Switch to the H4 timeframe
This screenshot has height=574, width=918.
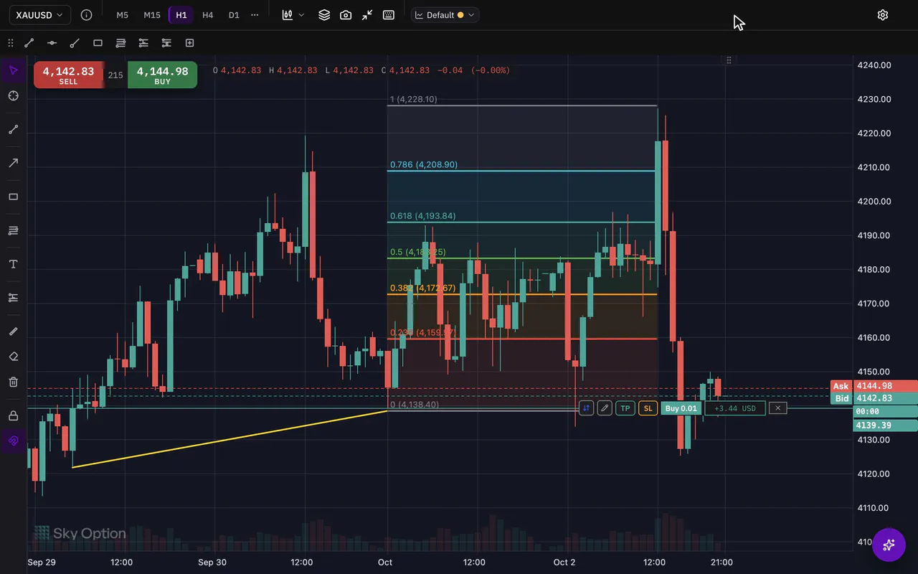tap(207, 14)
